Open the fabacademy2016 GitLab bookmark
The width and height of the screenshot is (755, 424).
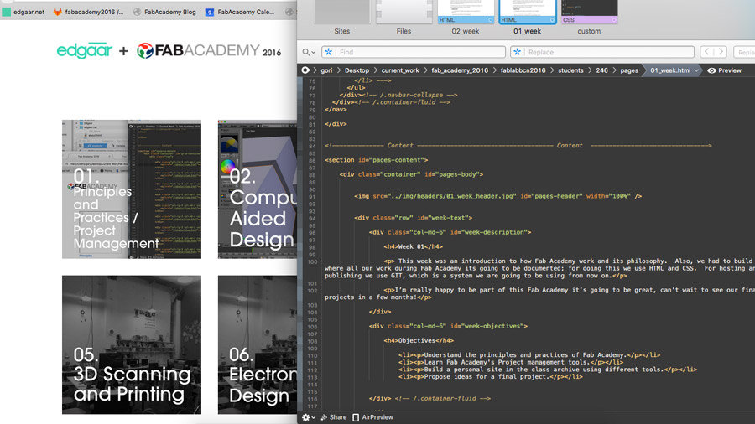[89, 12]
